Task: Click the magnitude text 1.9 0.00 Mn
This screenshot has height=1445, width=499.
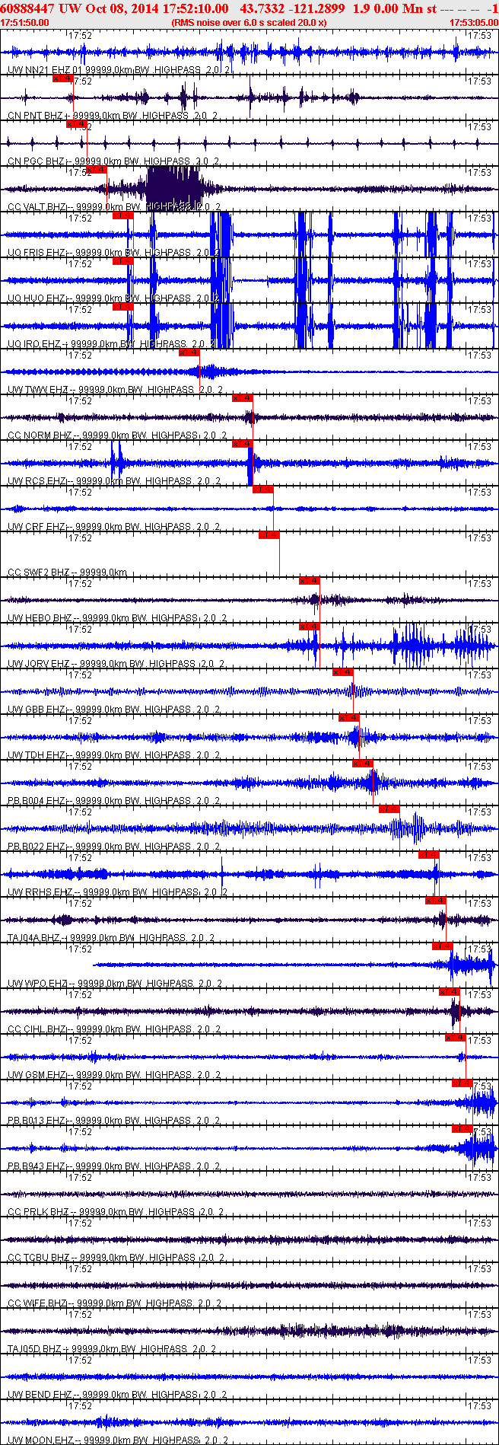Action: 388,8
